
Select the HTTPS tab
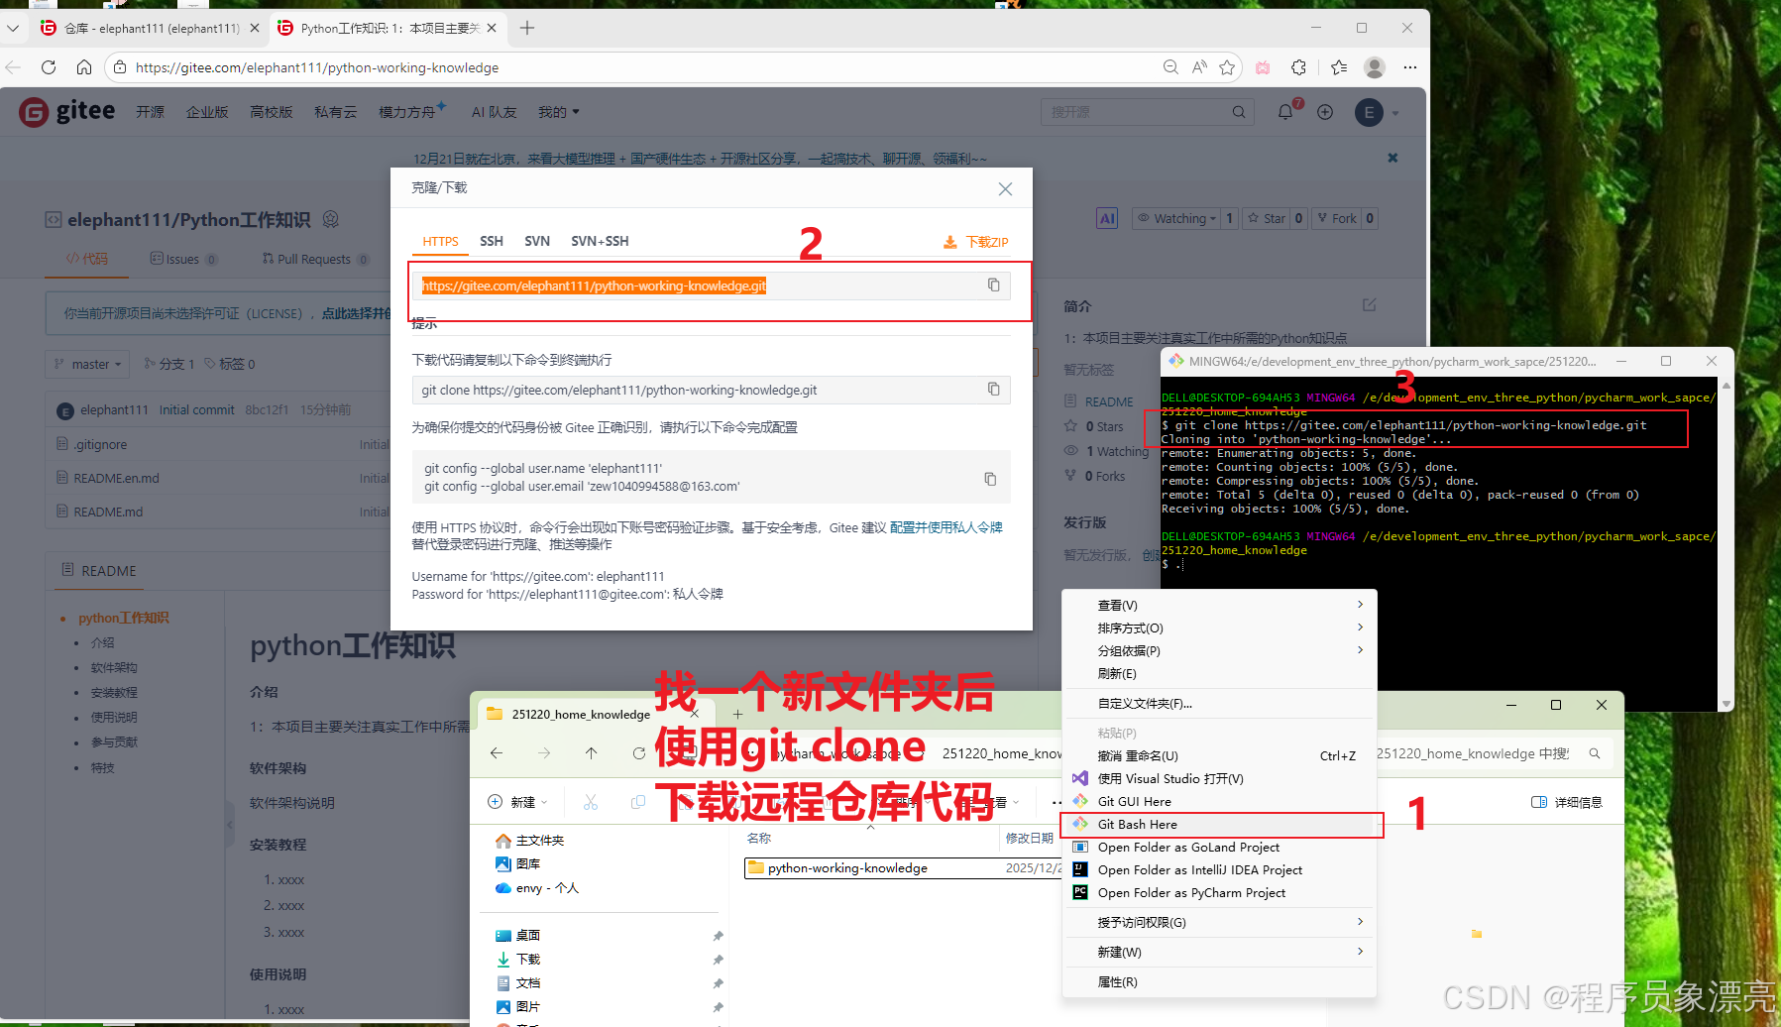440,241
